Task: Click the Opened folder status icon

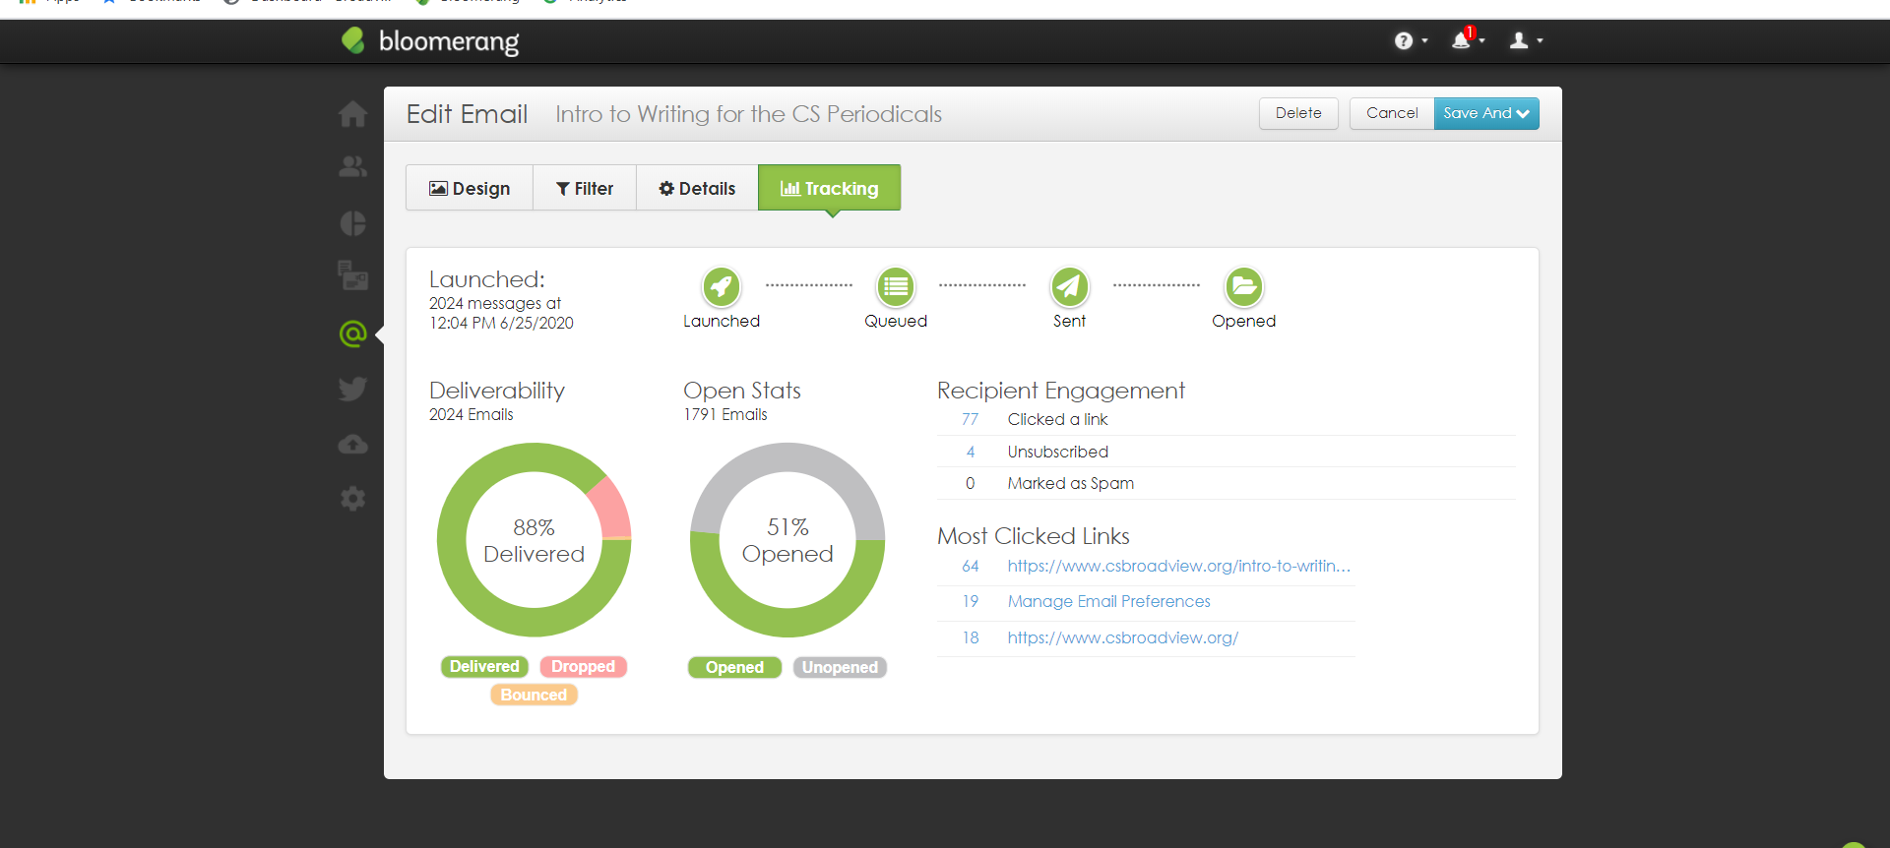Action: pyautogui.click(x=1244, y=286)
